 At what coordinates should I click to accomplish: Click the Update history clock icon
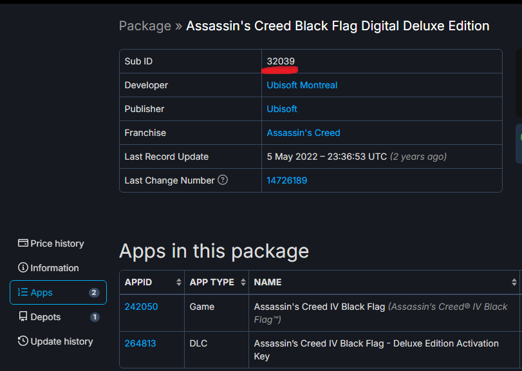coord(23,341)
